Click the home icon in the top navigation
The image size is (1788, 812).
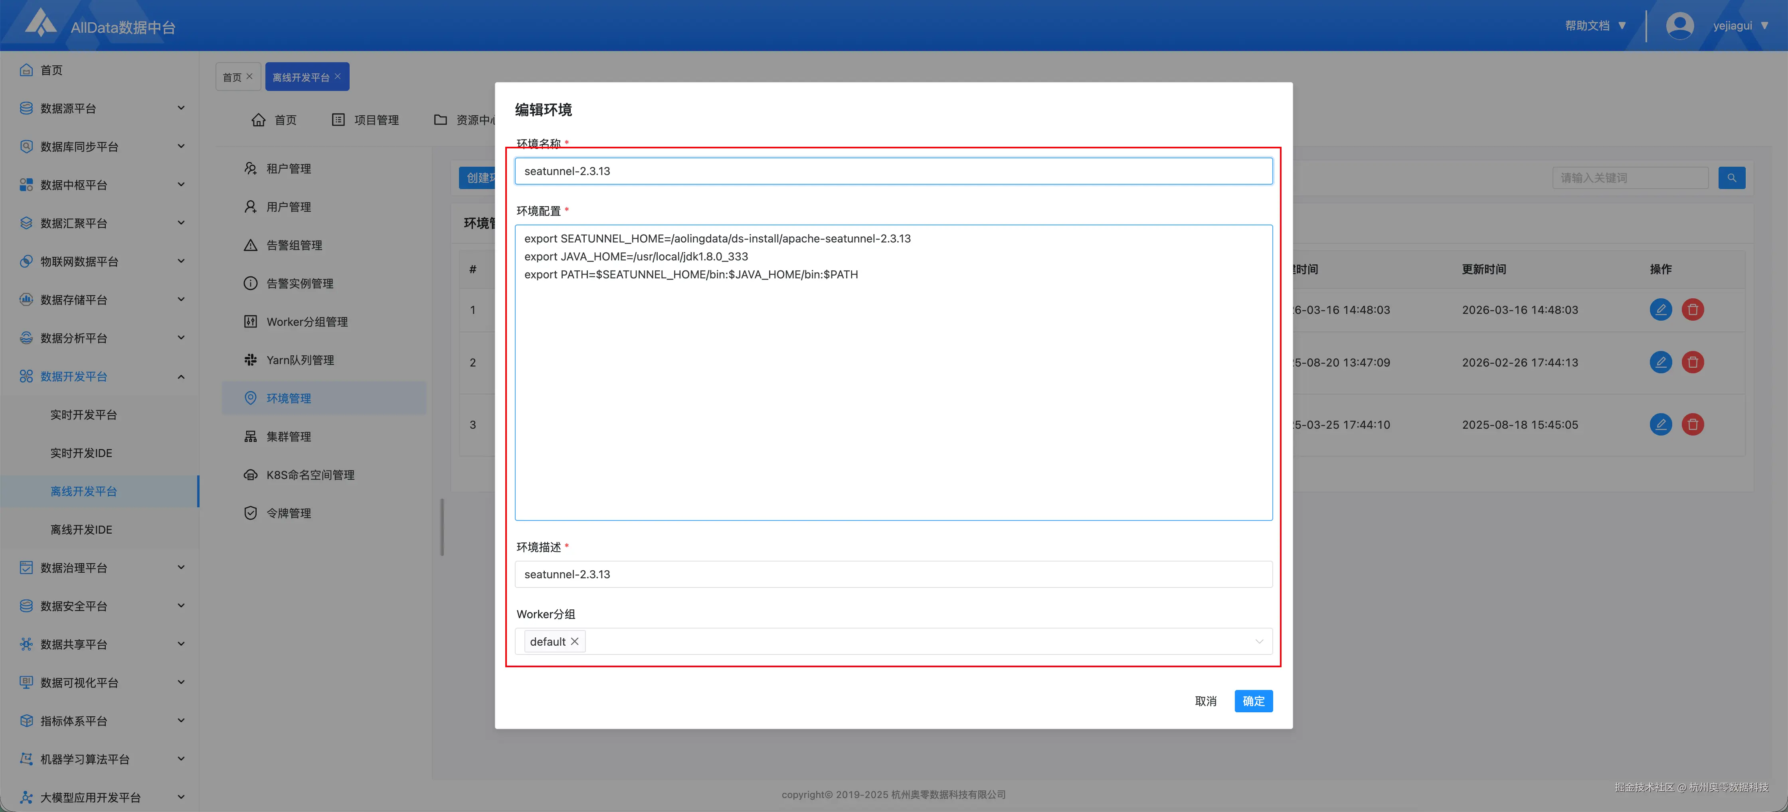(x=258, y=120)
